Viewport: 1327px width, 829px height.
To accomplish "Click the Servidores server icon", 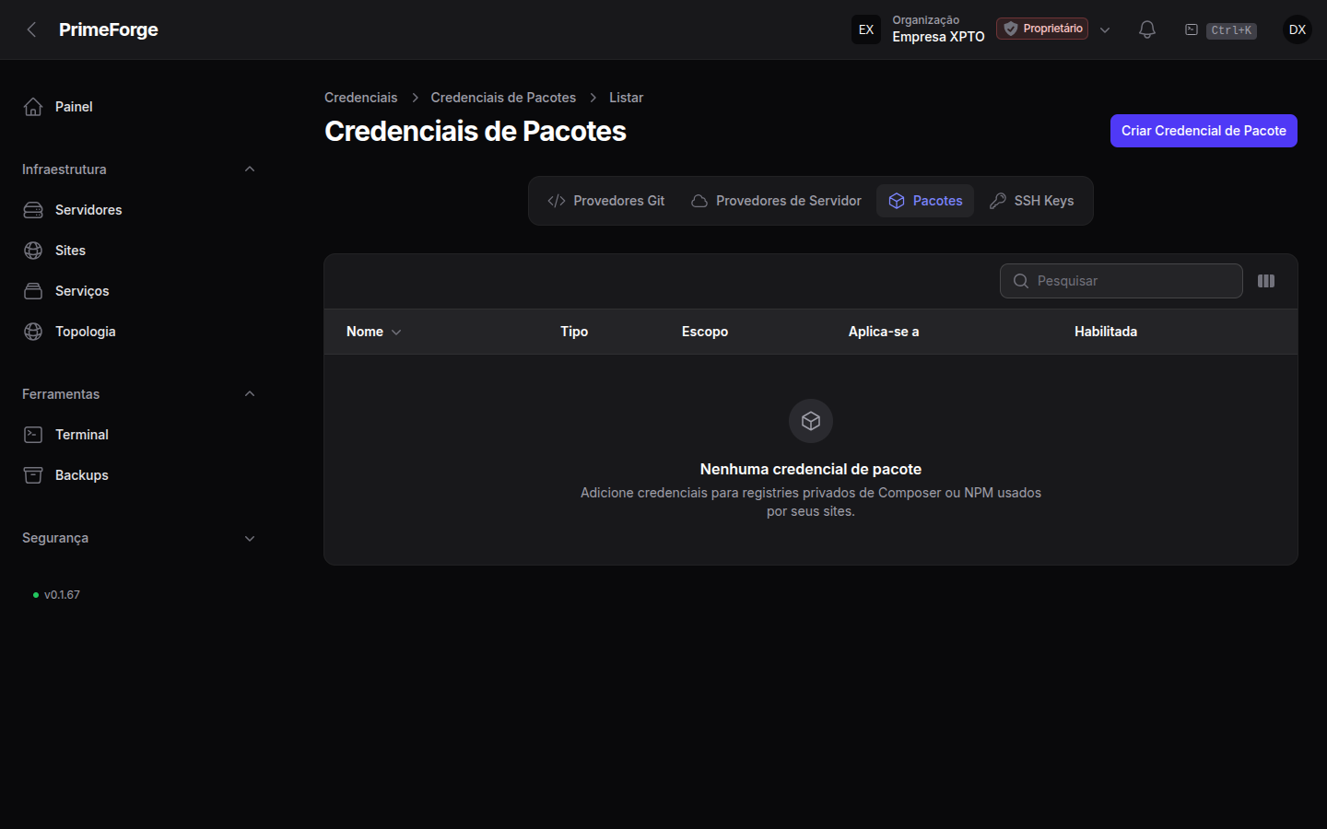I will click(33, 210).
